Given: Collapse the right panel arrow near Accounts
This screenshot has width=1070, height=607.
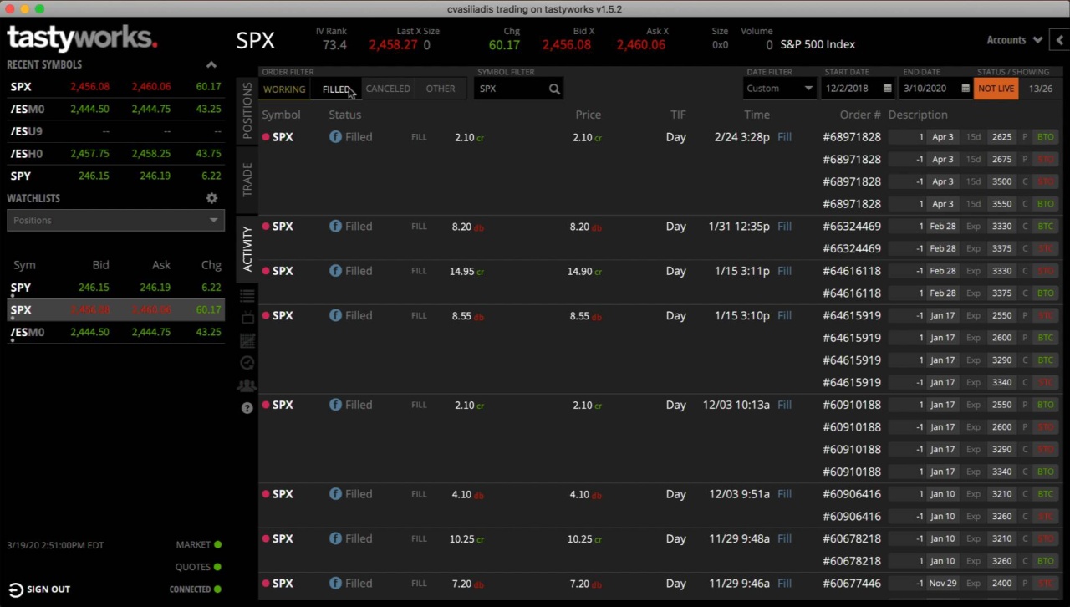Looking at the screenshot, I should pos(1059,40).
